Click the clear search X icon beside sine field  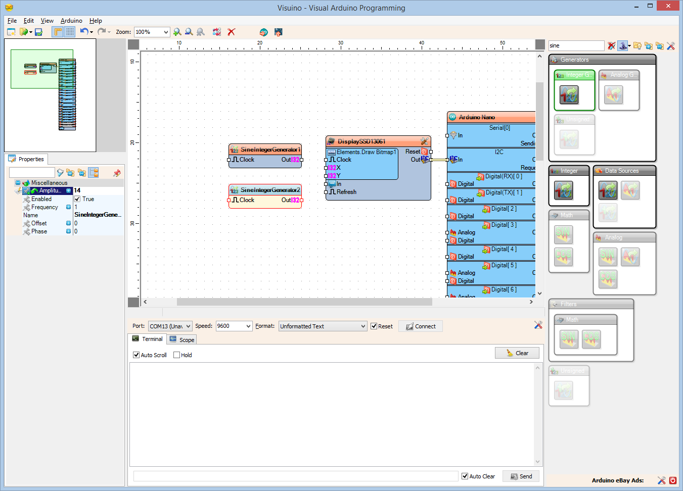(612, 46)
